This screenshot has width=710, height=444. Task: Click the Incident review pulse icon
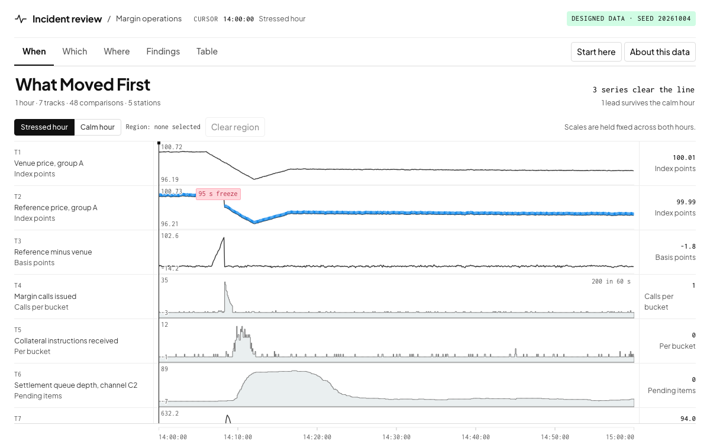tap(21, 19)
